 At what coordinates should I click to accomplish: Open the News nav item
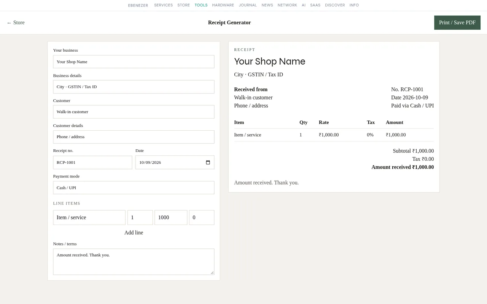click(267, 5)
